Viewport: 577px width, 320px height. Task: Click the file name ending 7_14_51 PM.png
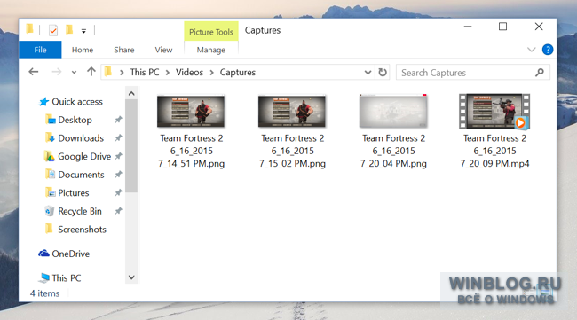(x=192, y=151)
